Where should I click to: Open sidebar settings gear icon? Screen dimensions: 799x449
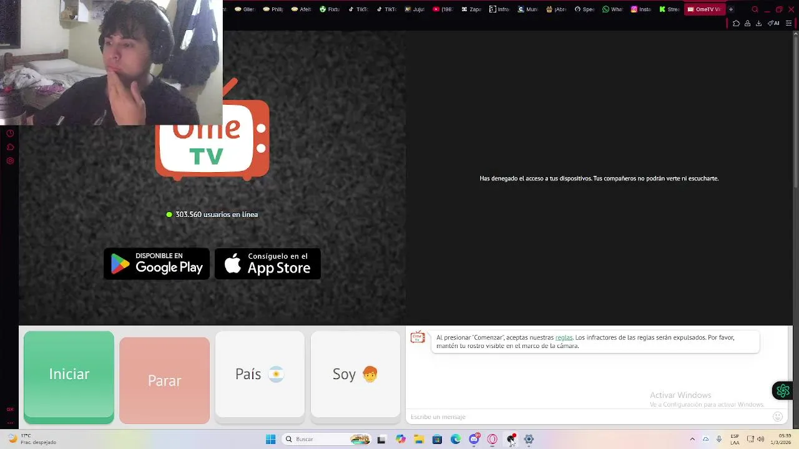[10, 161]
